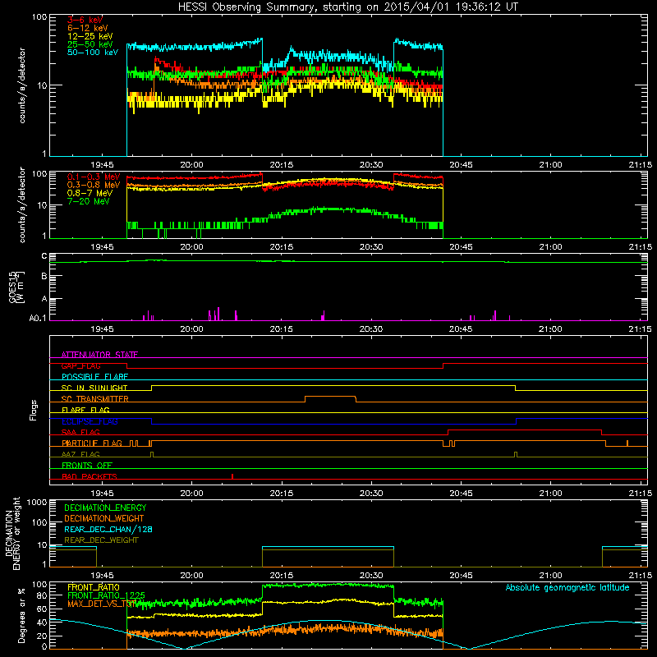The width and height of the screenshot is (657, 657).
Task: Click the HESSI Observing Summary plot title
Action: coord(347,7)
